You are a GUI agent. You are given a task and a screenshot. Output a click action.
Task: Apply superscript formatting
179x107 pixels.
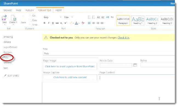pos(66,23)
